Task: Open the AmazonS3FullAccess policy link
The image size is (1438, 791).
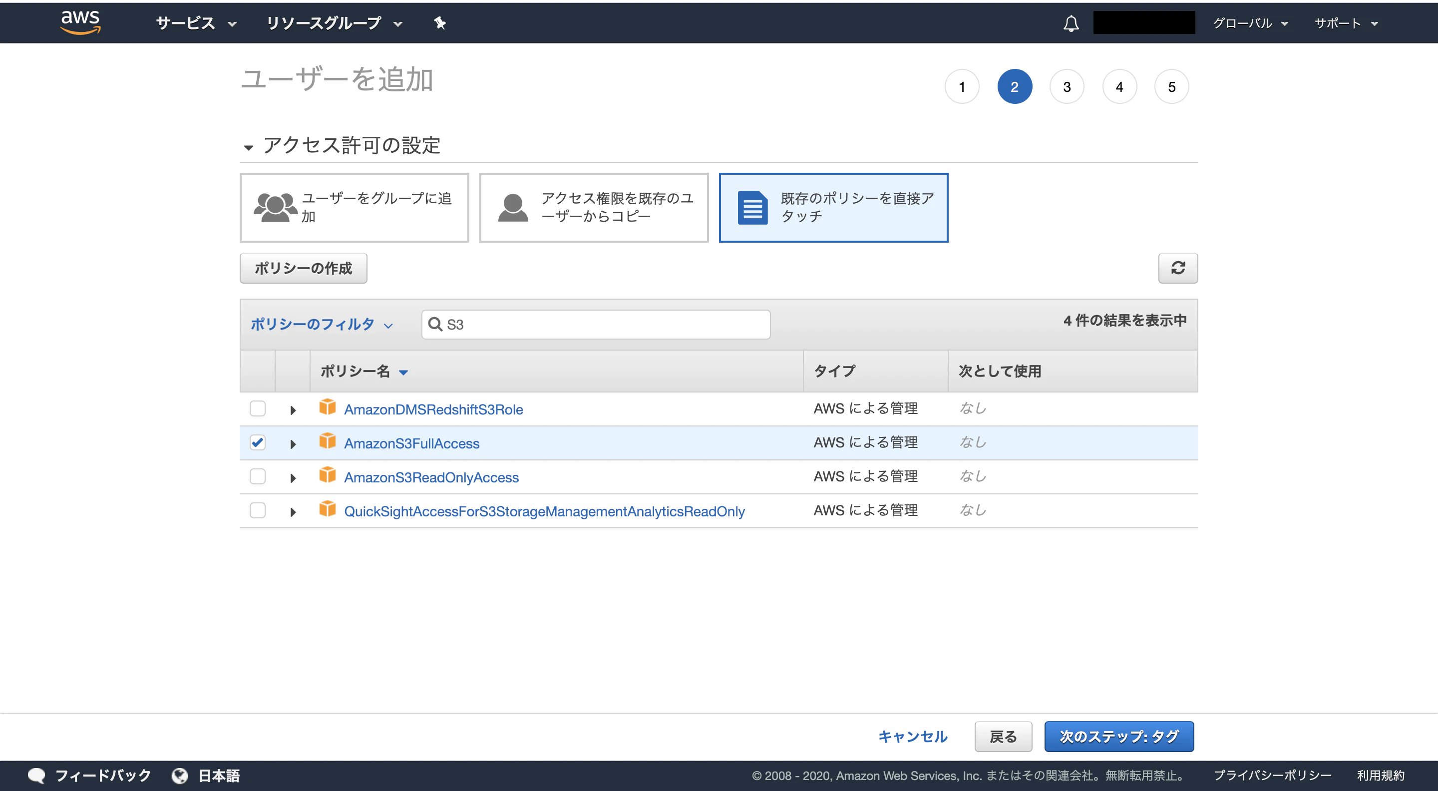Action: pos(411,443)
